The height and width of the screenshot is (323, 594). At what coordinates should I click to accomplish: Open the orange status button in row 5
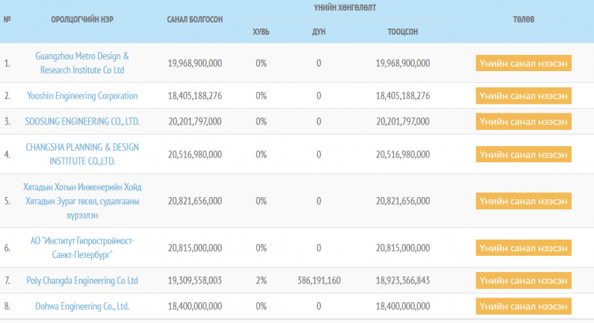coord(524,201)
